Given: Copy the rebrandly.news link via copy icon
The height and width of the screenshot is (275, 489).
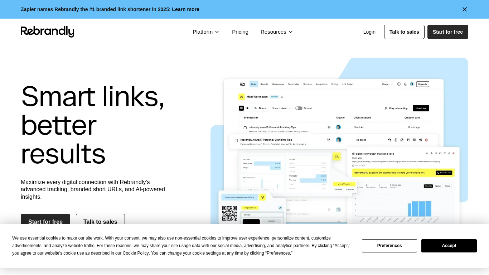Looking at the screenshot, I should click(408, 140).
